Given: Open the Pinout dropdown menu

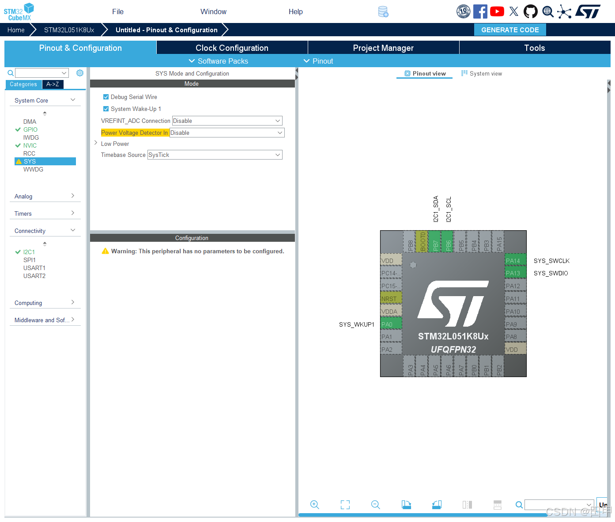Looking at the screenshot, I should tap(318, 61).
